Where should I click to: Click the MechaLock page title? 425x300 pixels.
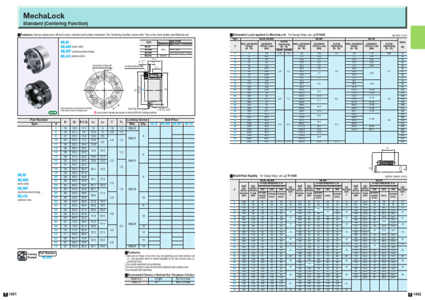pos(44,15)
